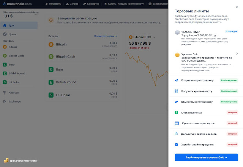Click the British Pound icon in the Вклады list
Viewport: 243px width, 167px height.
pyautogui.click(x=51, y=82)
